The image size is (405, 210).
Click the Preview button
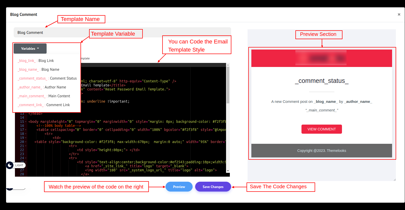click(179, 187)
